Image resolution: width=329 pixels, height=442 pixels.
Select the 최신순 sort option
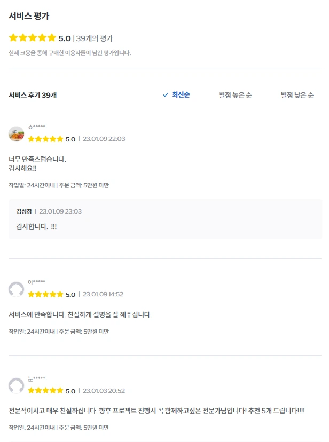click(x=181, y=94)
